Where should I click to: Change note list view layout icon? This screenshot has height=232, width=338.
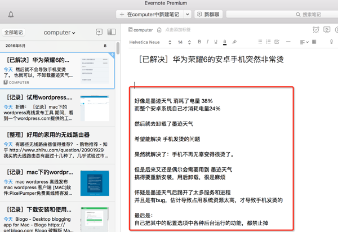112,32
